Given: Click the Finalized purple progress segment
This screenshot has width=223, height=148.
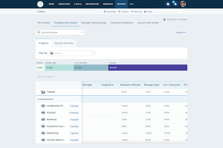Looking at the screenshot, I should (x=148, y=68).
